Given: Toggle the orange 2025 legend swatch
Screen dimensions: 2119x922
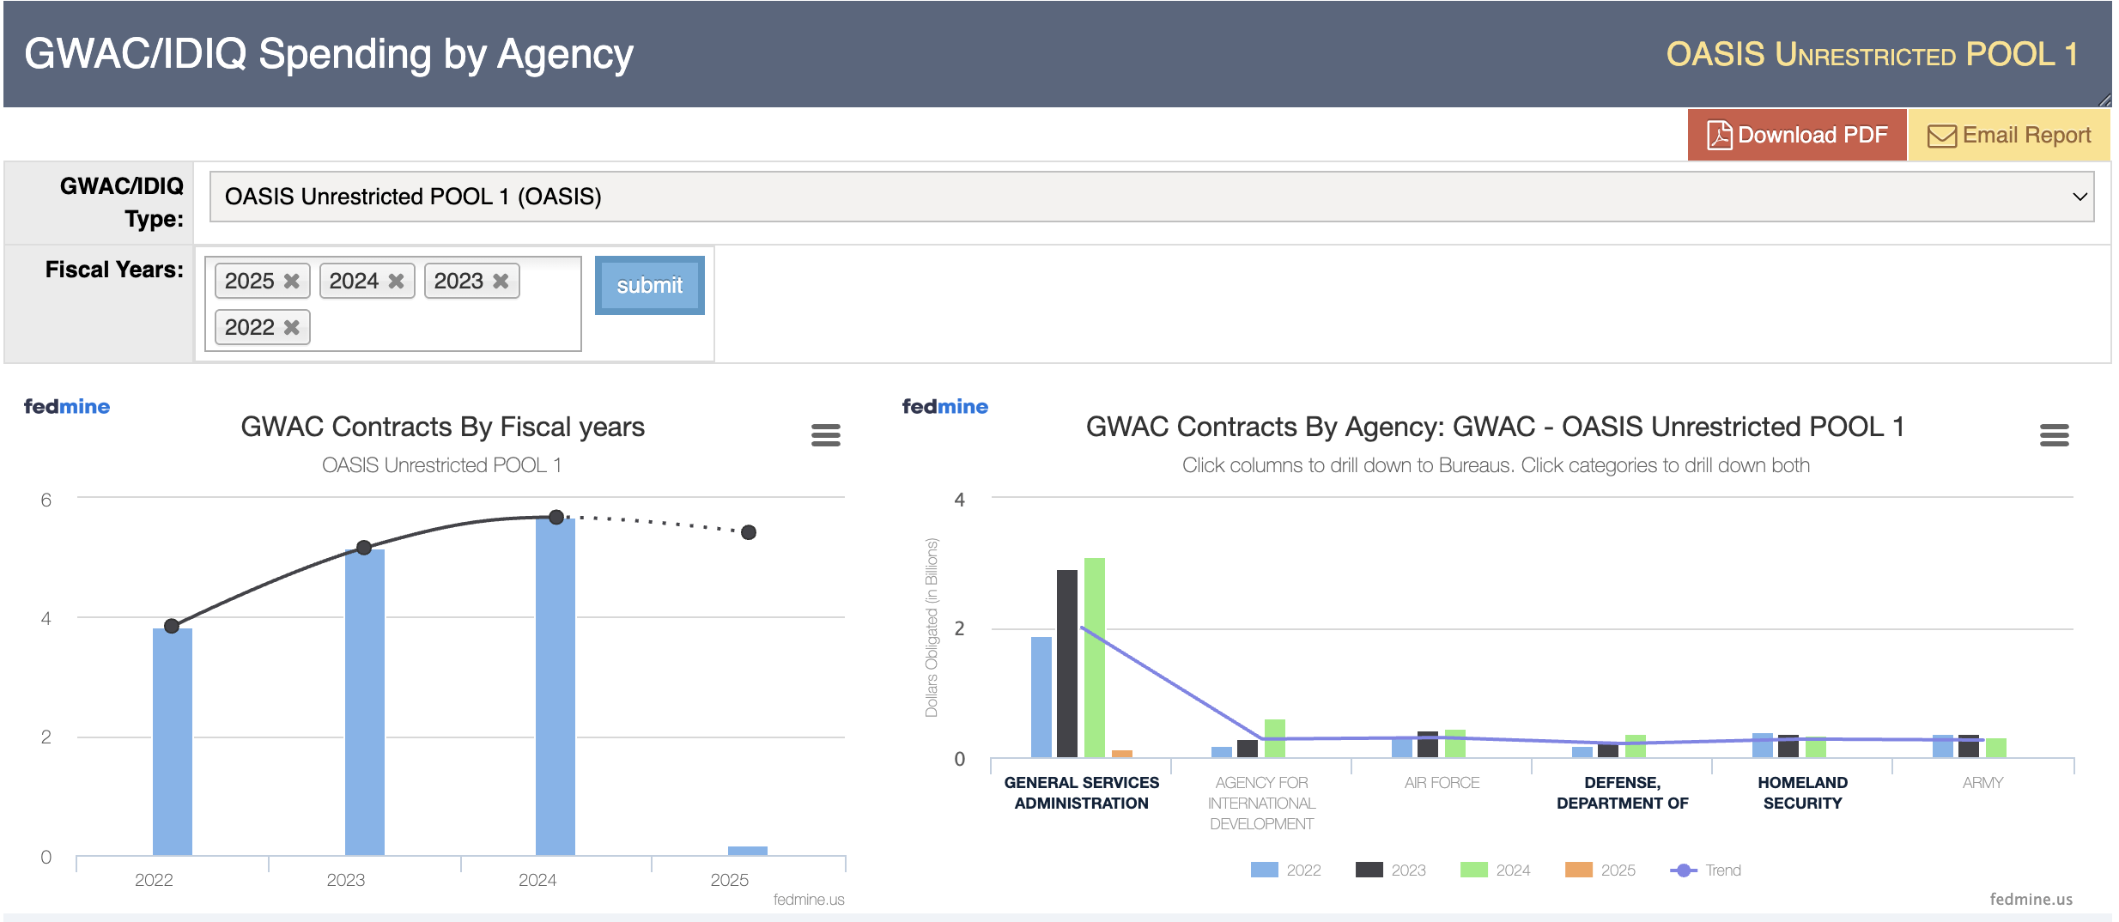Looking at the screenshot, I should point(1578,870).
